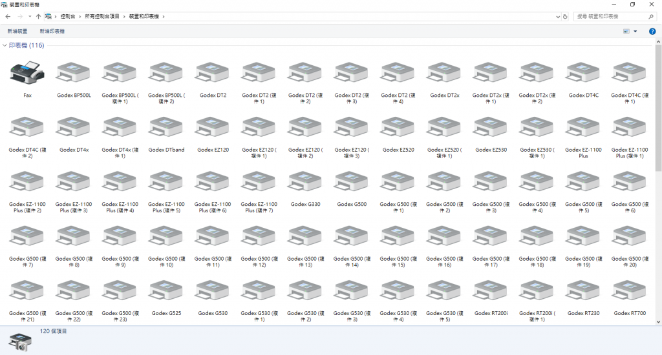
Task: Select the Godex G530 printer icon
Action: pyautogui.click(x=213, y=290)
